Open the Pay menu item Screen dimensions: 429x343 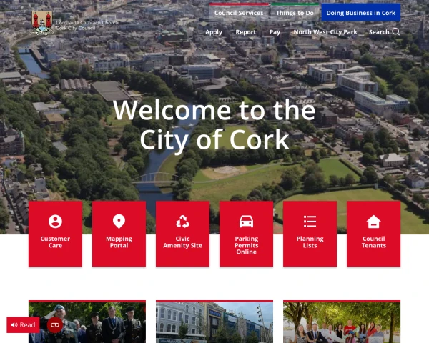click(275, 32)
